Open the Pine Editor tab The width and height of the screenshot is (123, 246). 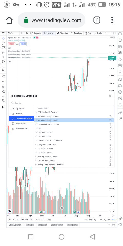click(x=43, y=225)
